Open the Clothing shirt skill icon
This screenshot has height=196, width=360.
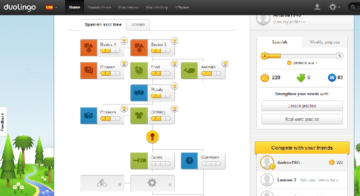pos(139,115)
